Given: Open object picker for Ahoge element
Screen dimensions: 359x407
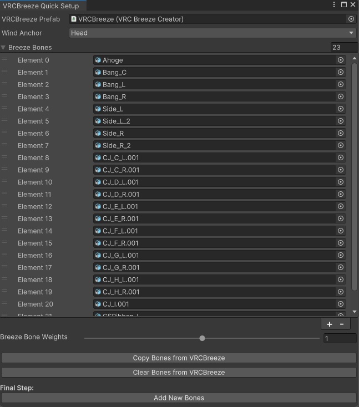Looking at the screenshot, I should [x=341, y=60].
